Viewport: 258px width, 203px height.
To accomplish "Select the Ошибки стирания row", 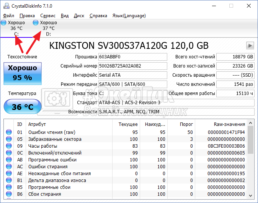I will pyautogui.click(x=126, y=167).
